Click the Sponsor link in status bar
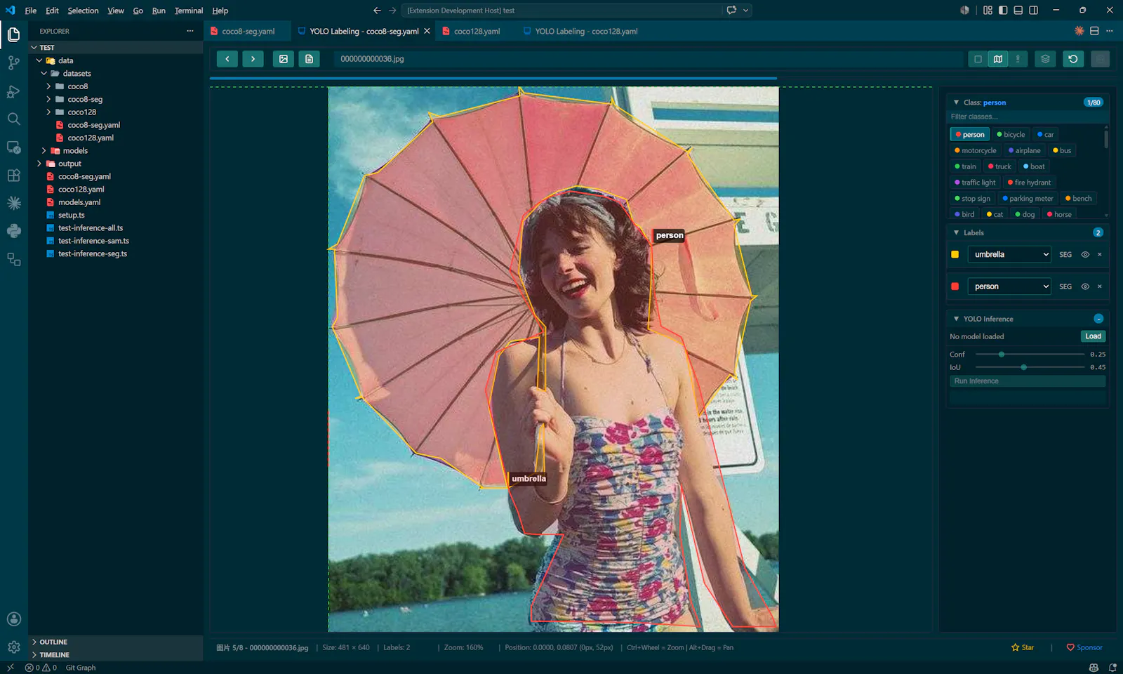Screen dimensions: 1123x674 tap(1084, 647)
